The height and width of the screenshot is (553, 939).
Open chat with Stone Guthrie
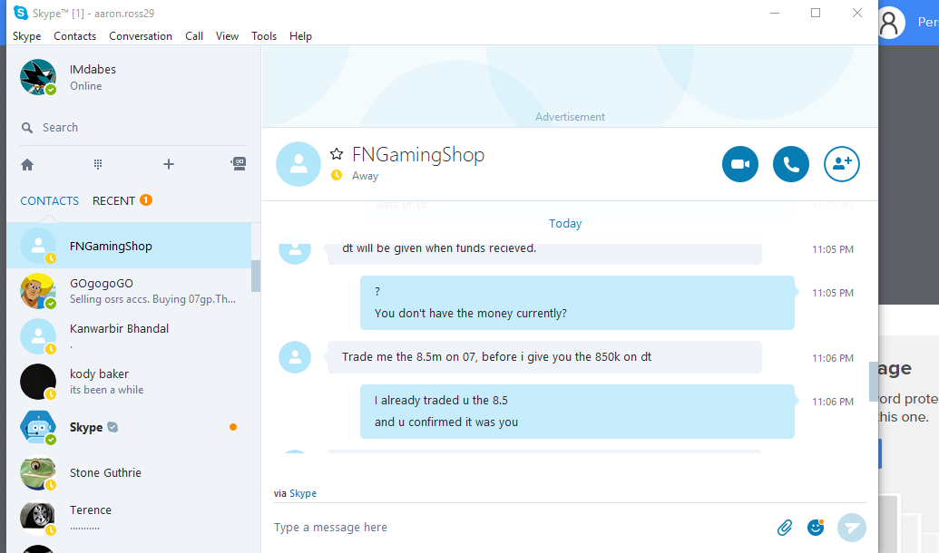[129, 473]
